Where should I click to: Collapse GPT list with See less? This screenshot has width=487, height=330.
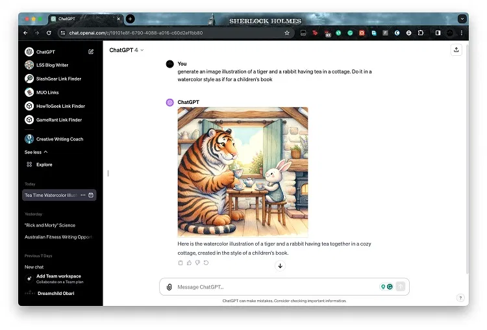click(x=36, y=152)
